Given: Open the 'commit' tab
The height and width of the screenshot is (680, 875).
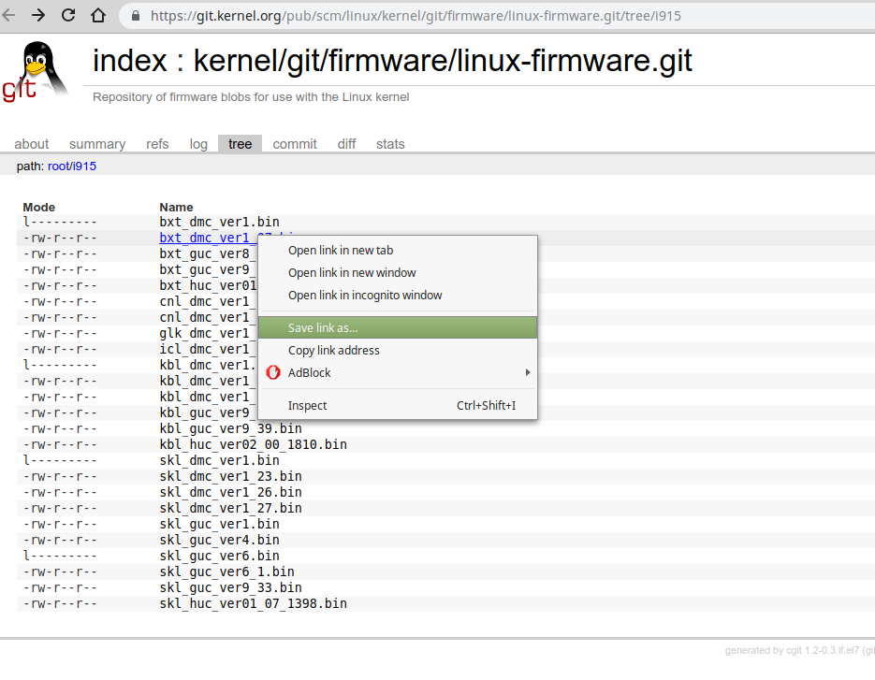Looking at the screenshot, I should tap(295, 144).
